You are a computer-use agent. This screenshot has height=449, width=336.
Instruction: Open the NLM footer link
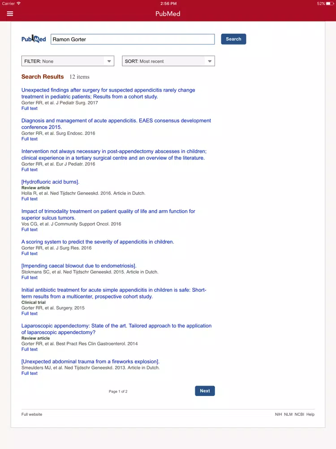[288, 414]
